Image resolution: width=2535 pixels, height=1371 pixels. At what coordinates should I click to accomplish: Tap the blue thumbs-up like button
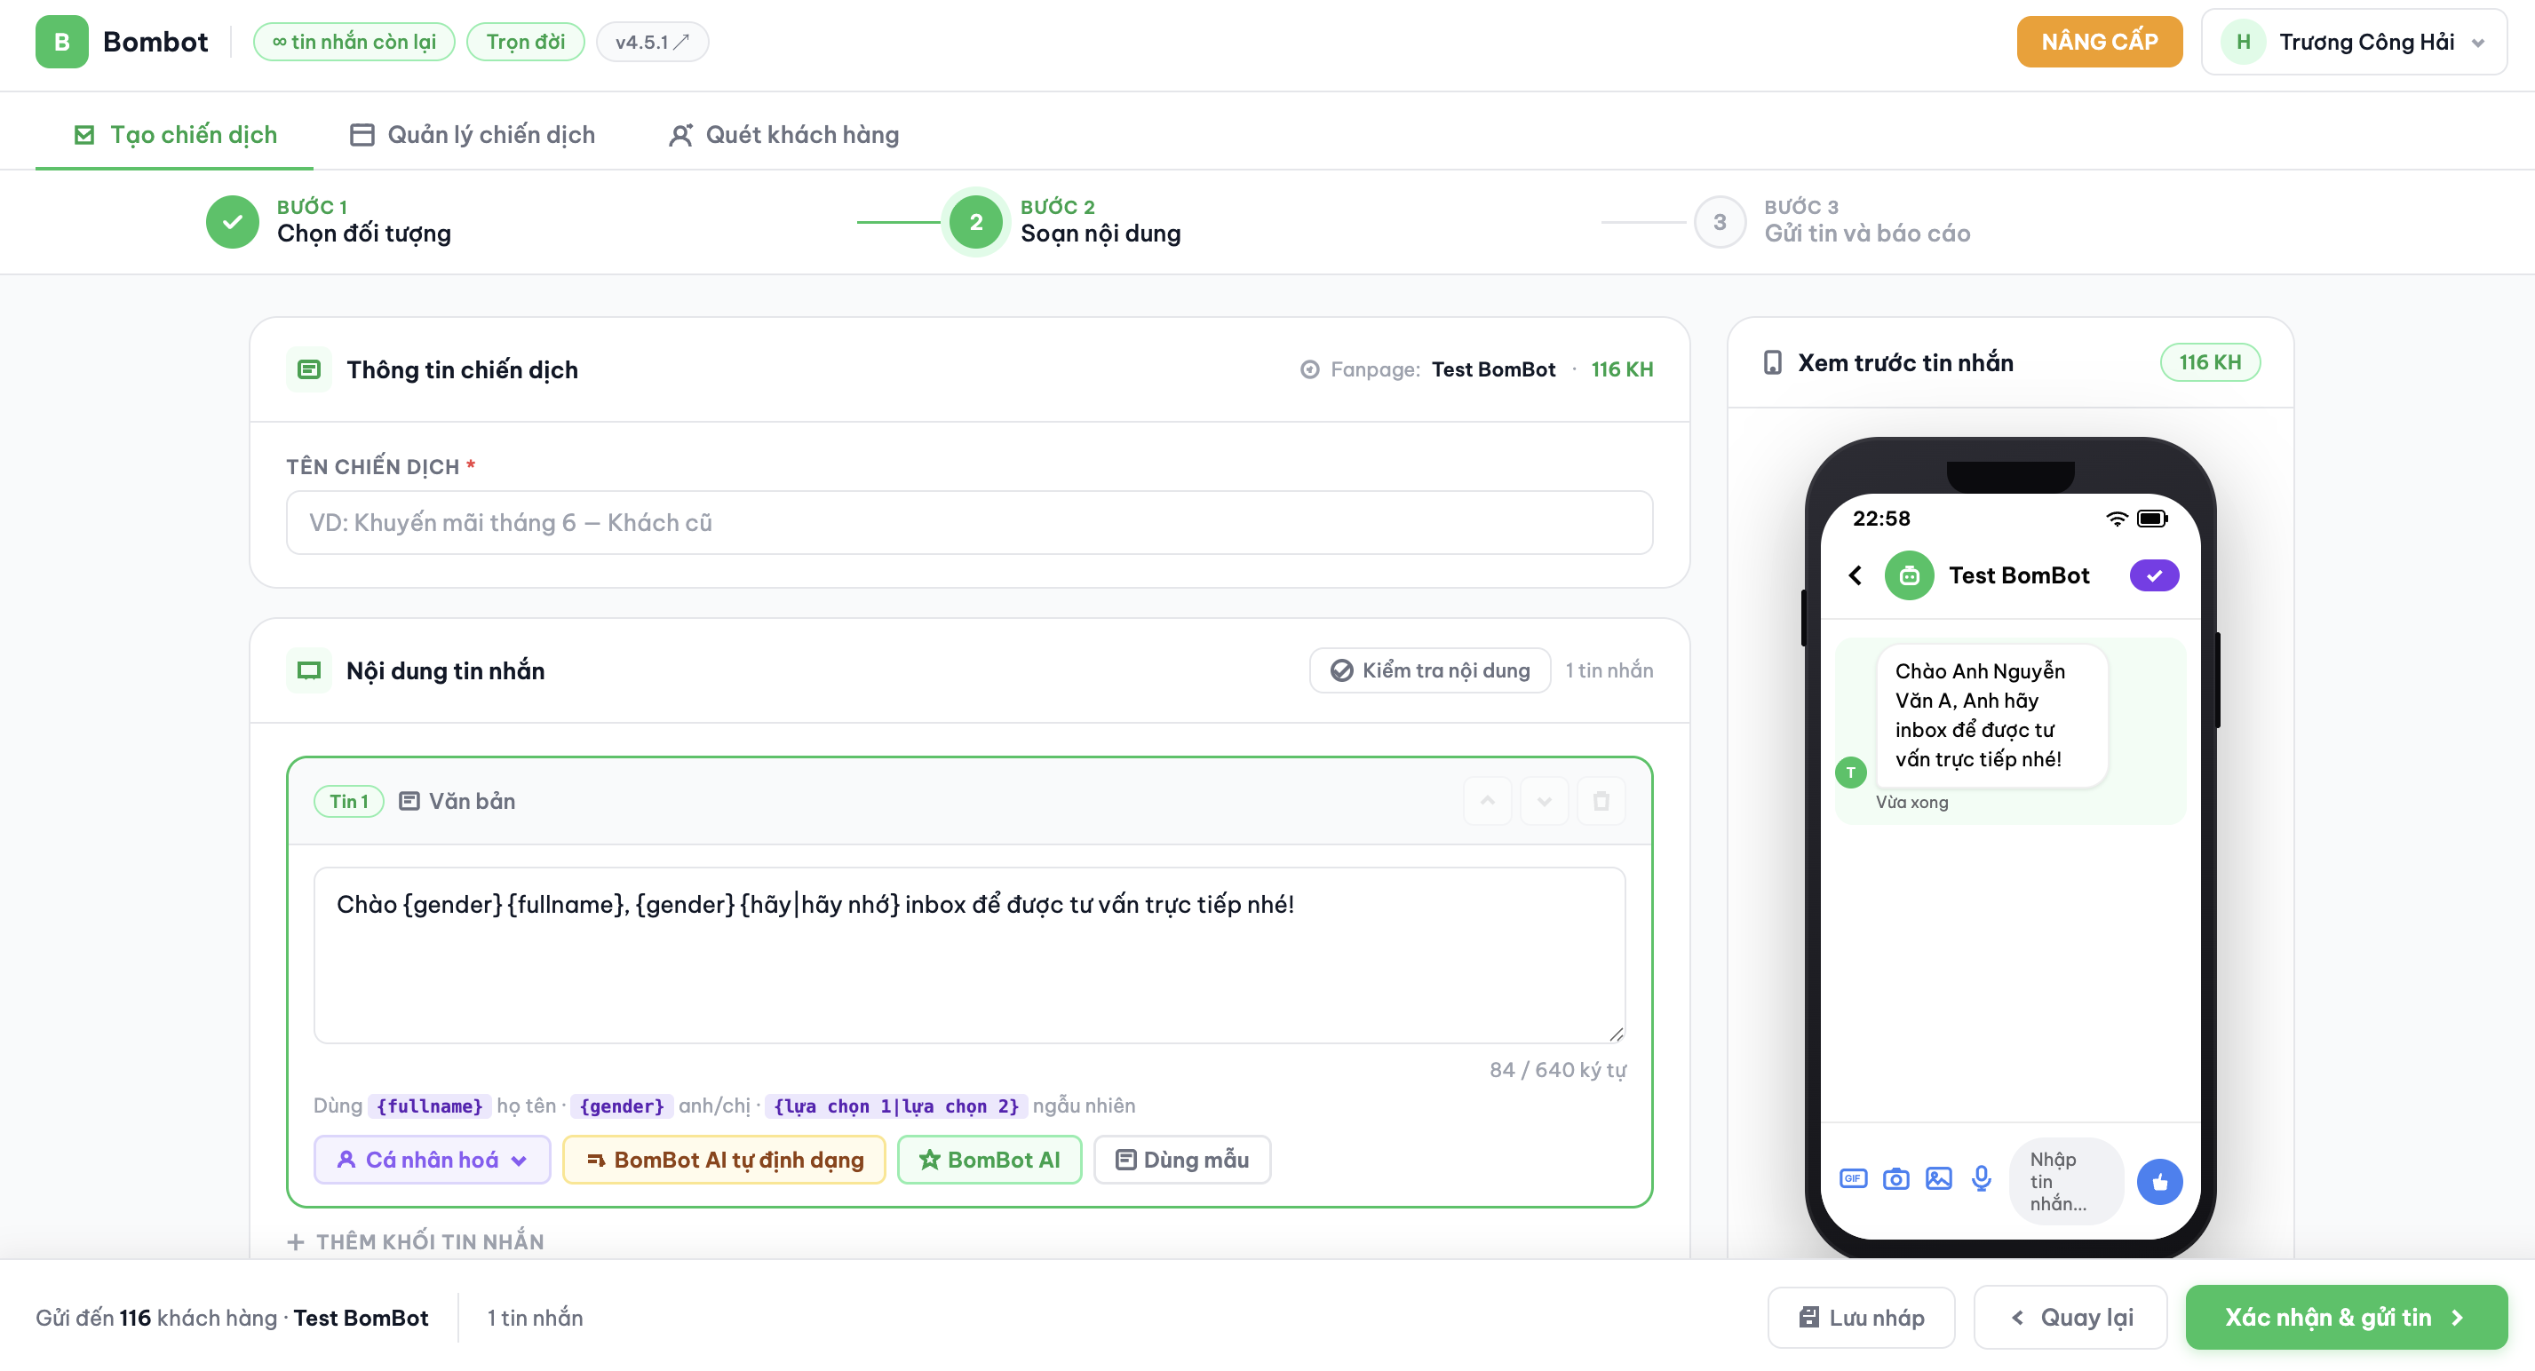tap(2159, 1181)
